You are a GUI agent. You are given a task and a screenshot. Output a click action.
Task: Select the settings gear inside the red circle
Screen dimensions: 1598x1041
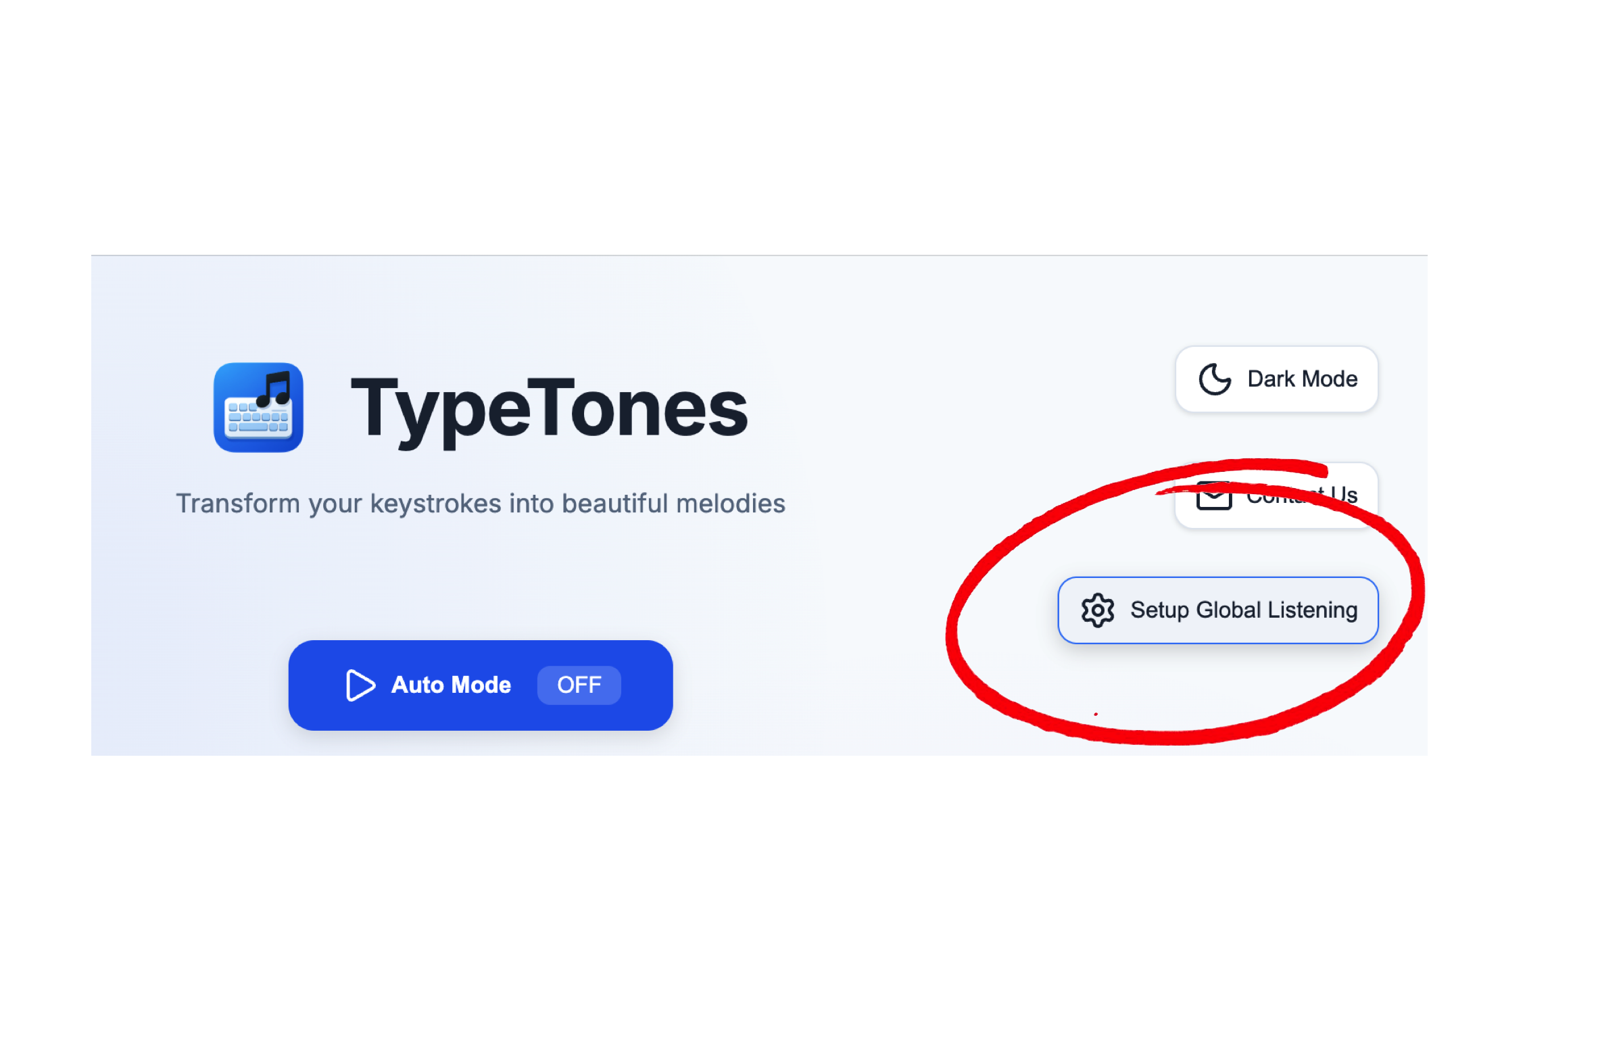click(1098, 610)
